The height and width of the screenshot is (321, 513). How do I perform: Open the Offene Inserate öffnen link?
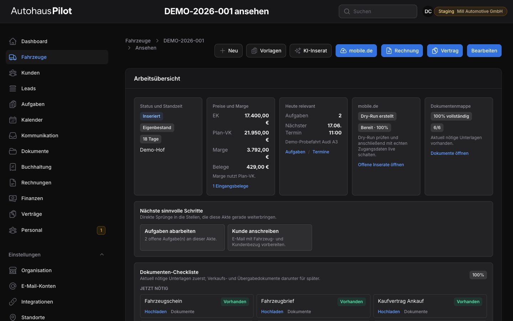click(x=381, y=165)
